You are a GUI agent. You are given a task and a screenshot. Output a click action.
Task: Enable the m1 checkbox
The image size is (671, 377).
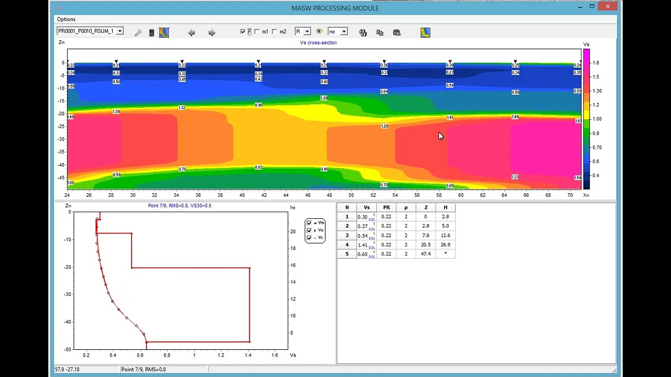tap(257, 32)
